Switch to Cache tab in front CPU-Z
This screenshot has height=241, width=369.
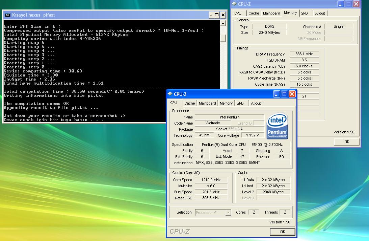click(x=190, y=103)
